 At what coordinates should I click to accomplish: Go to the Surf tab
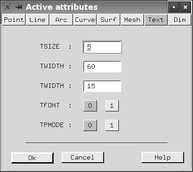click(x=109, y=20)
